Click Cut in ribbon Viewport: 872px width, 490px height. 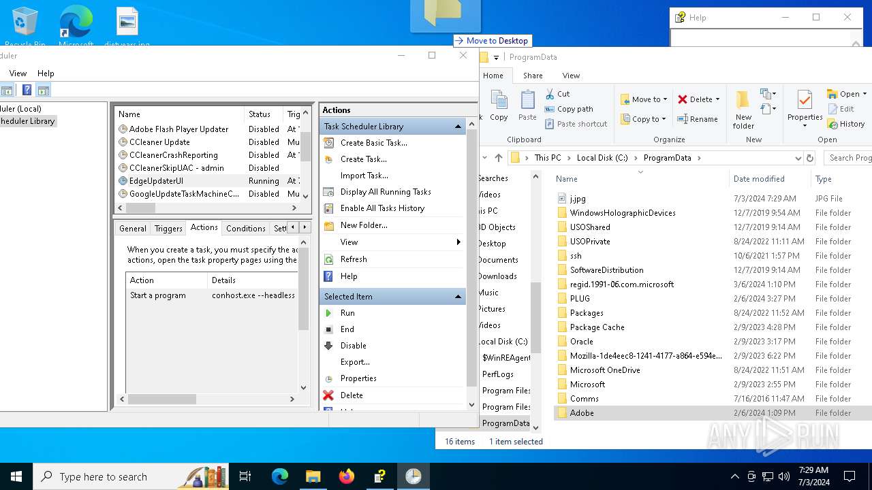tap(557, 94)
